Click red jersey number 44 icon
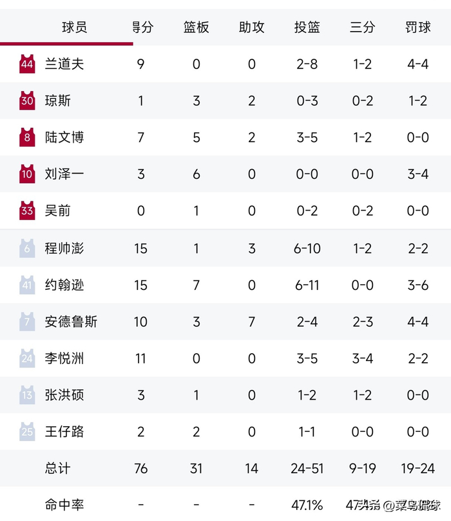 coord(27,64)
